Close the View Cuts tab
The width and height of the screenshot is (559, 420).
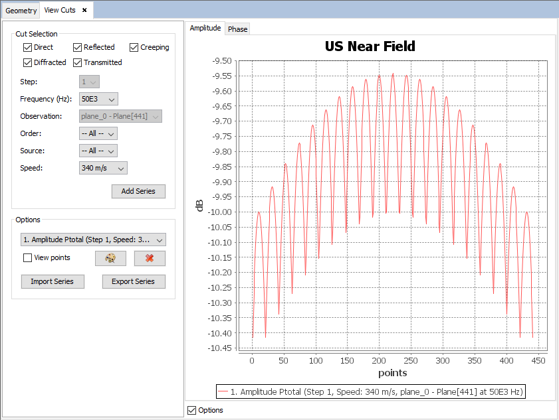[84, 10]
